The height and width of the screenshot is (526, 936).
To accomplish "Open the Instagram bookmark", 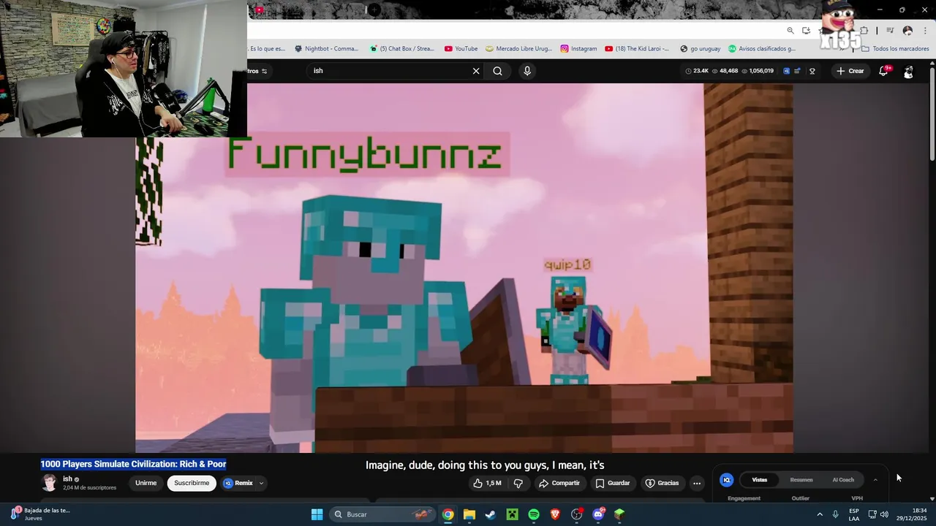I will [578, 49].
